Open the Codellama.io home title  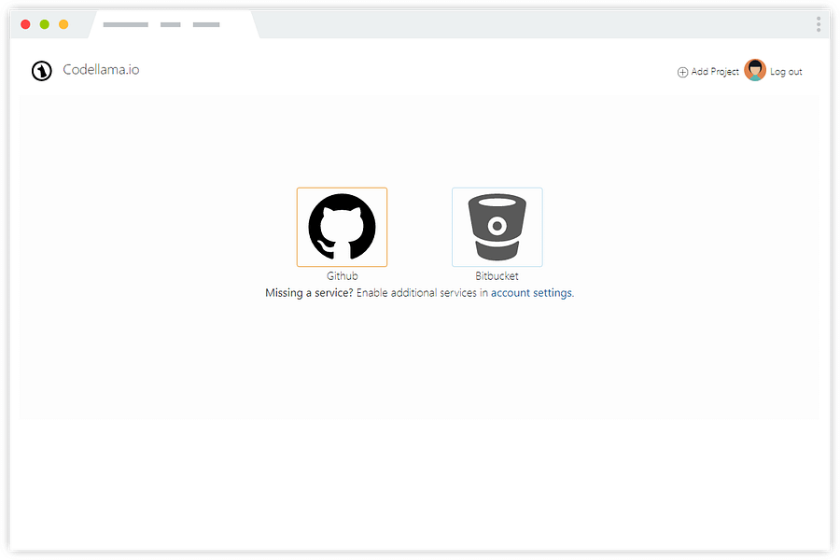pos(101,70)
